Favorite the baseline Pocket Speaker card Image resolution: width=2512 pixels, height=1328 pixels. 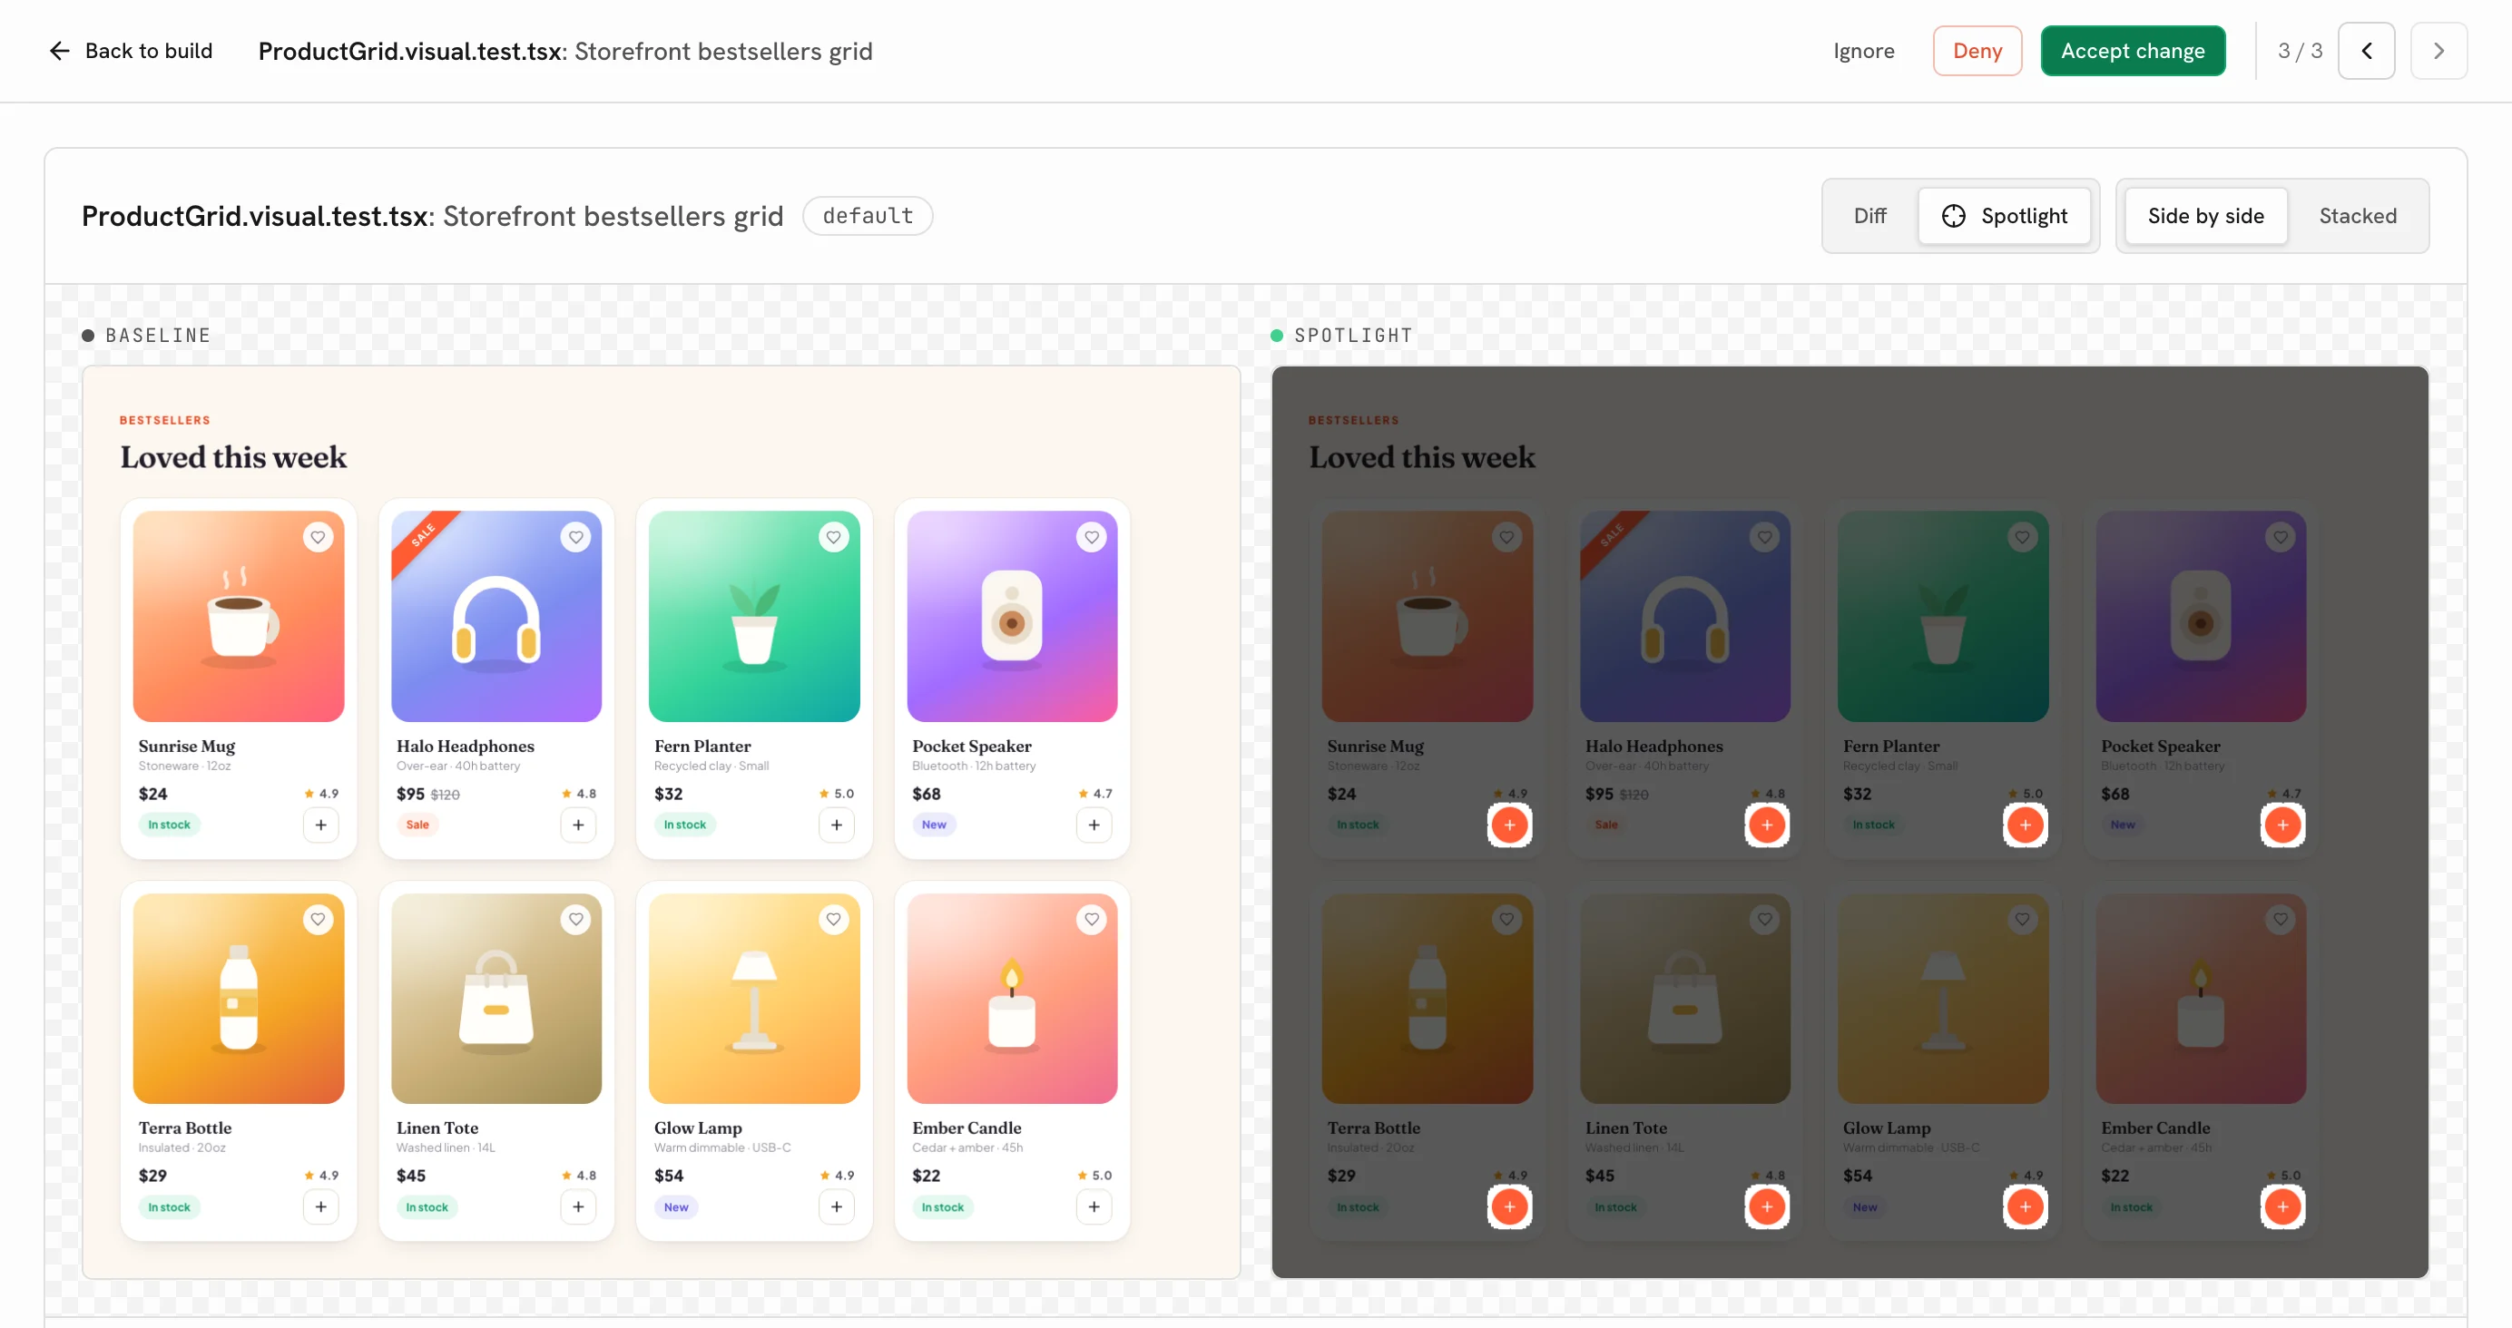tap(1092, 537)
